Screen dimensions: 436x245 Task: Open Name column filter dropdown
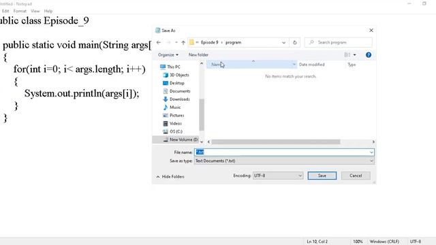(294, 65)
